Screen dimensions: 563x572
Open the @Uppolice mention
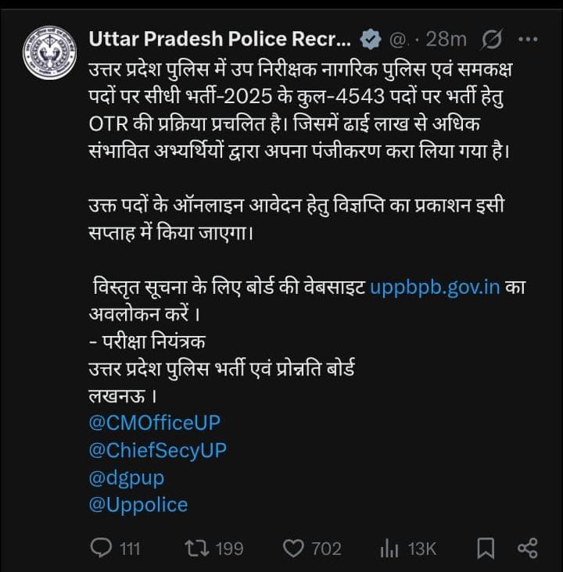click(x=138, y=505)
